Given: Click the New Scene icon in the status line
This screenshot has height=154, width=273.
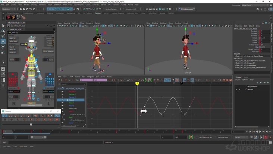Looking at the screenshot, I should click(x=21, y=9).
